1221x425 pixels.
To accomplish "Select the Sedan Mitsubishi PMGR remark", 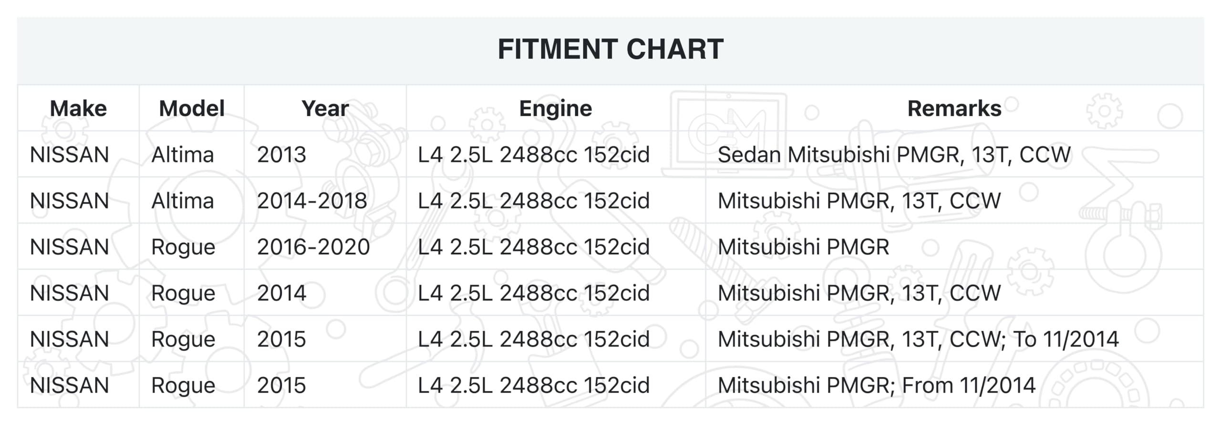I will click(x=894, y=155).
